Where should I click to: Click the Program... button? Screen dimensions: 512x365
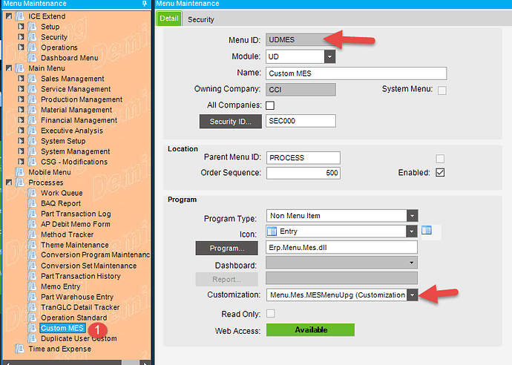click(x=226, y=248)
